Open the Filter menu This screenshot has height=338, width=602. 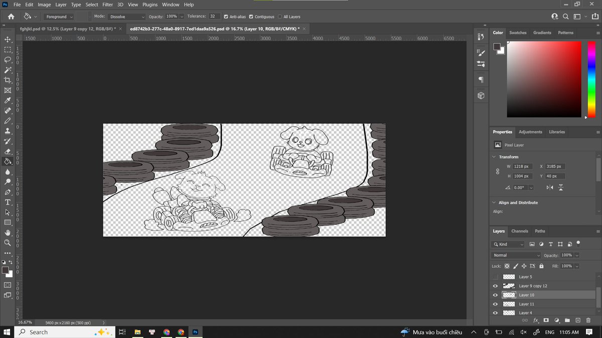click(107, 5)
